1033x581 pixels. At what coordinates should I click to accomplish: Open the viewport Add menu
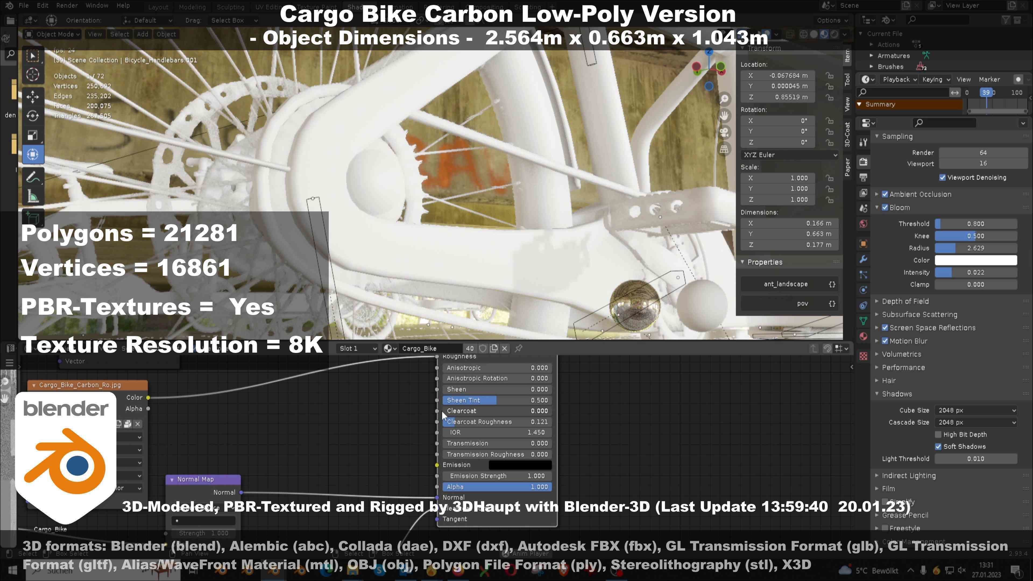pos(142,34)
